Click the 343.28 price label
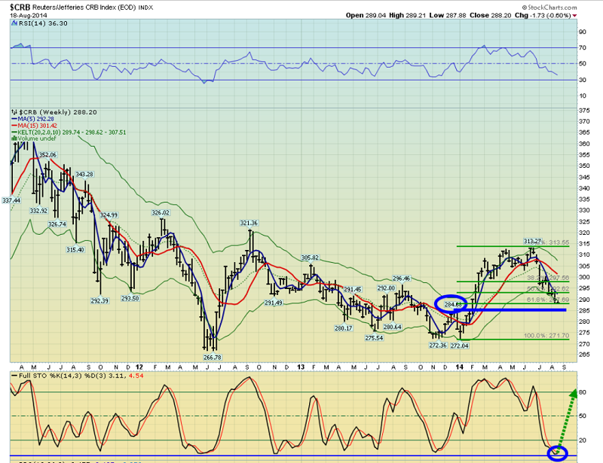603x463 pixels. (x=84, y=175)
